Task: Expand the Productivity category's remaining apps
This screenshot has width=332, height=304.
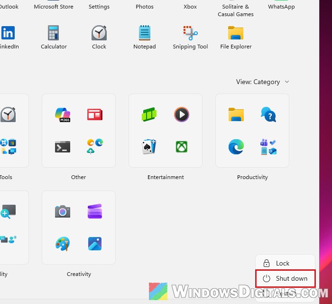Action: (268, 147)
